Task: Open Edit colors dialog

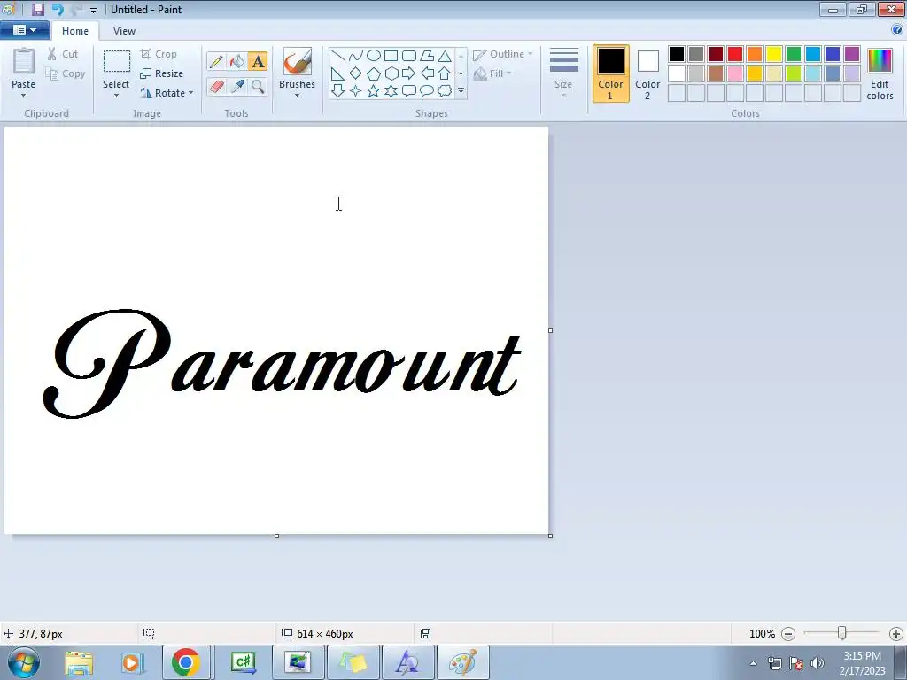Action: [x=880, y=73]
